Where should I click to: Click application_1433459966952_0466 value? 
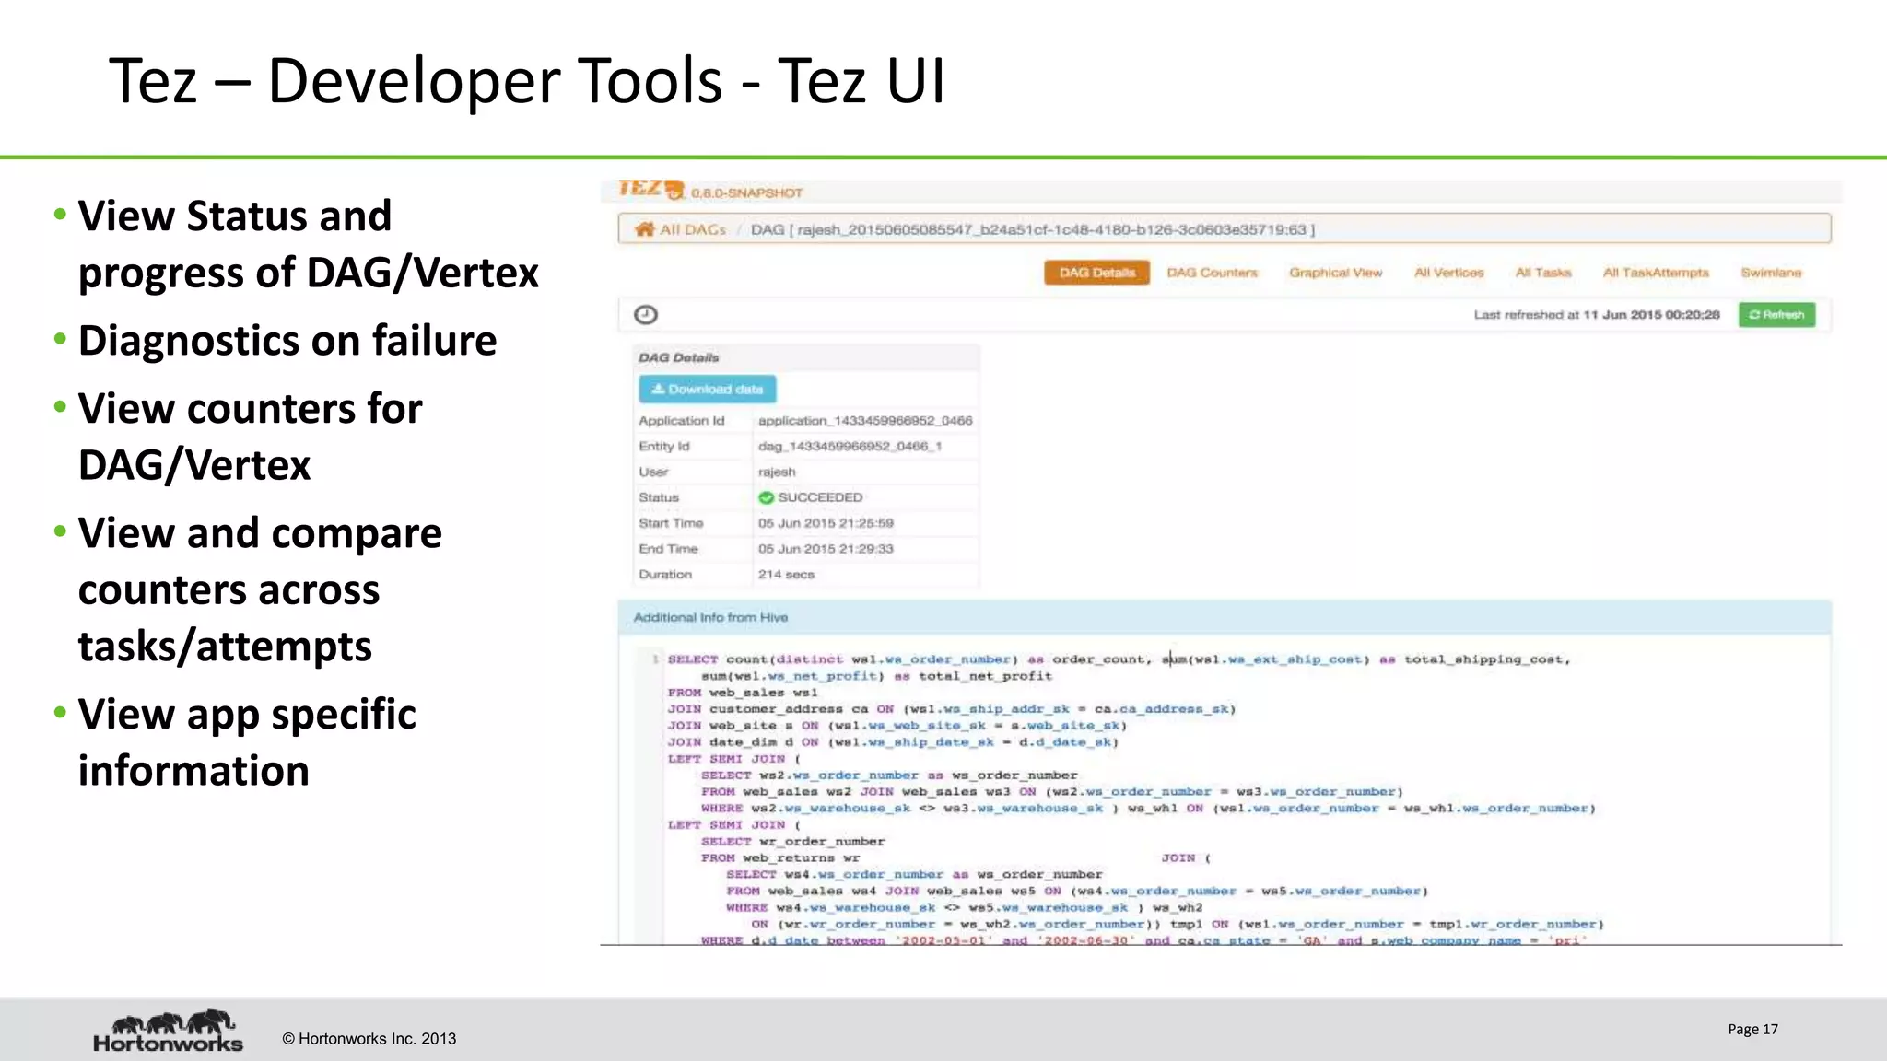click(865, 421)
